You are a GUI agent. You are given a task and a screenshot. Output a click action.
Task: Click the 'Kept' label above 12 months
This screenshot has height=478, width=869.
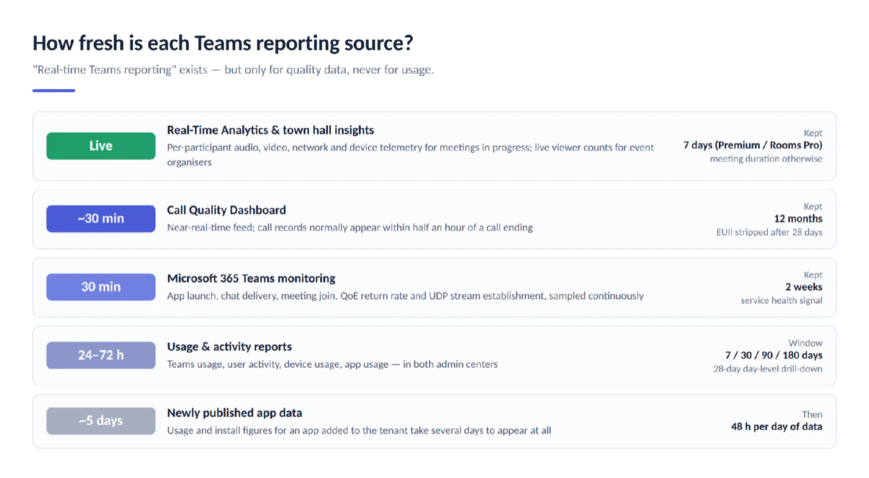[x=813, y=206]
